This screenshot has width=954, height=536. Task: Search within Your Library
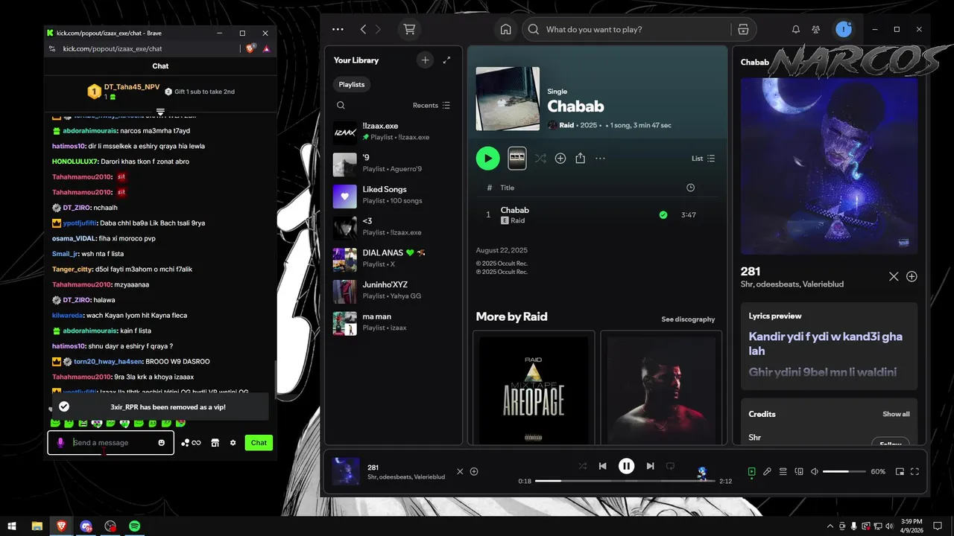341,105
